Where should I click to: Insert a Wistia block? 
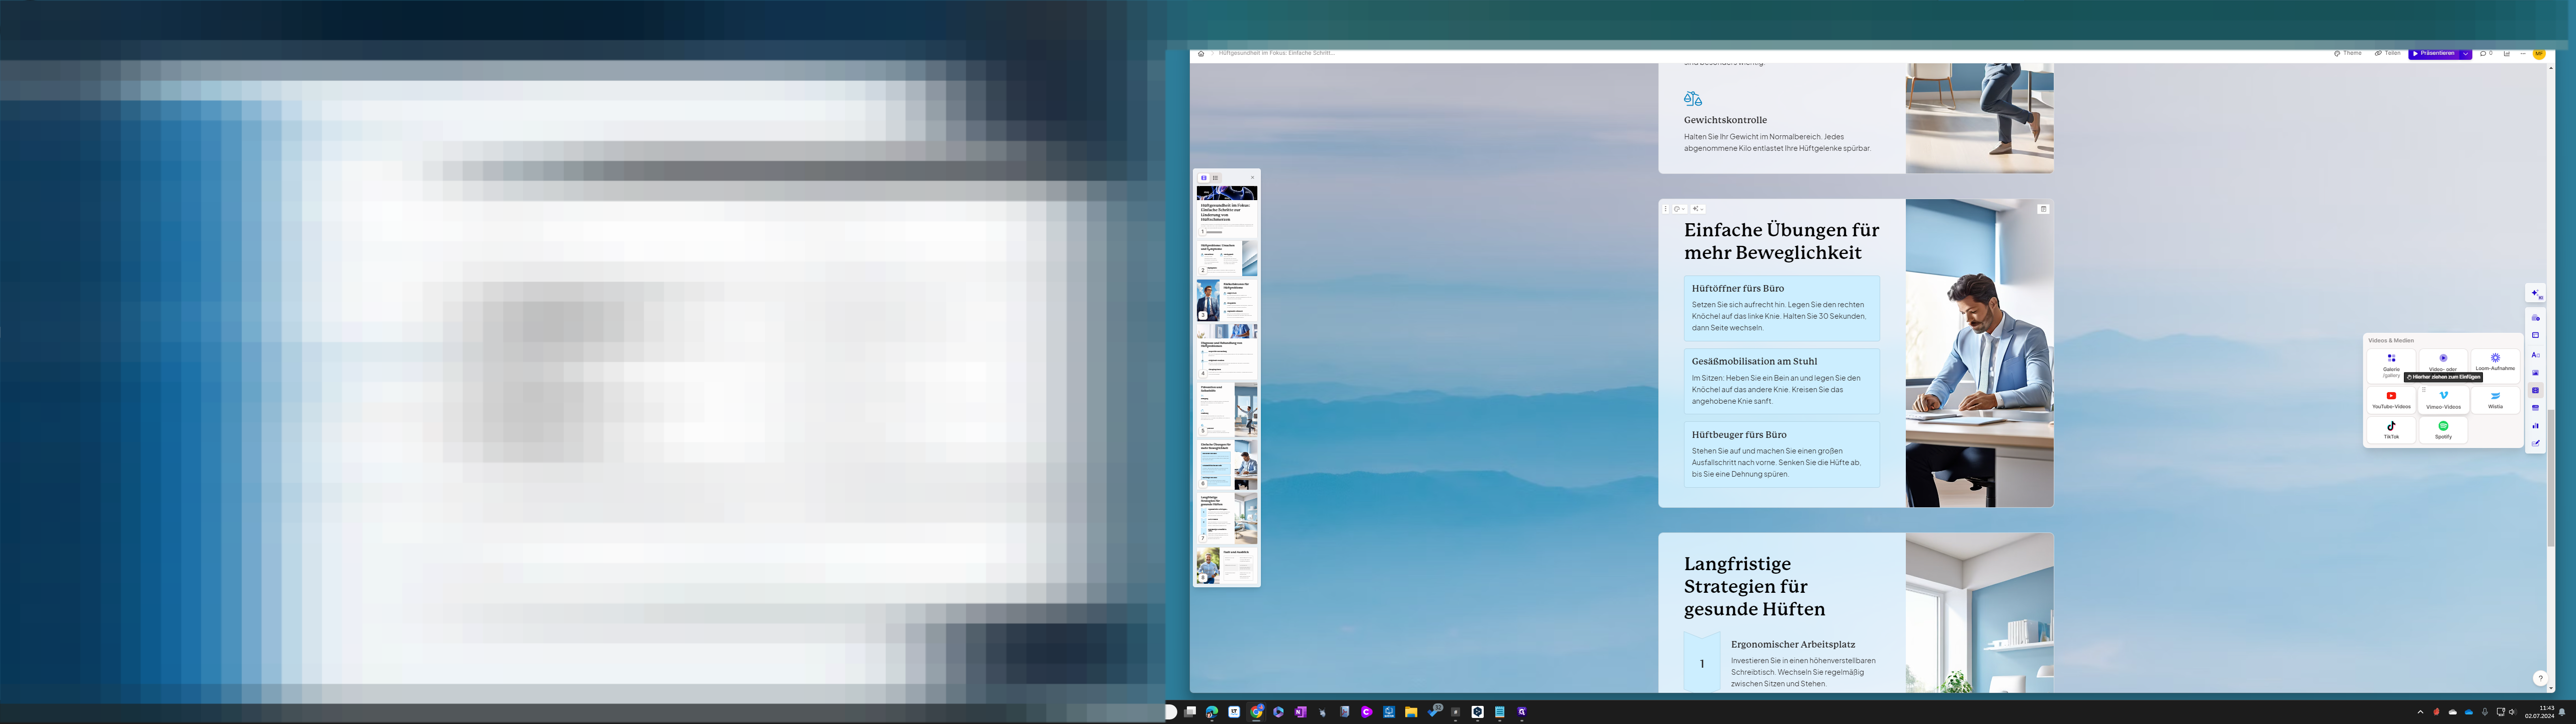pos(2495,400)
